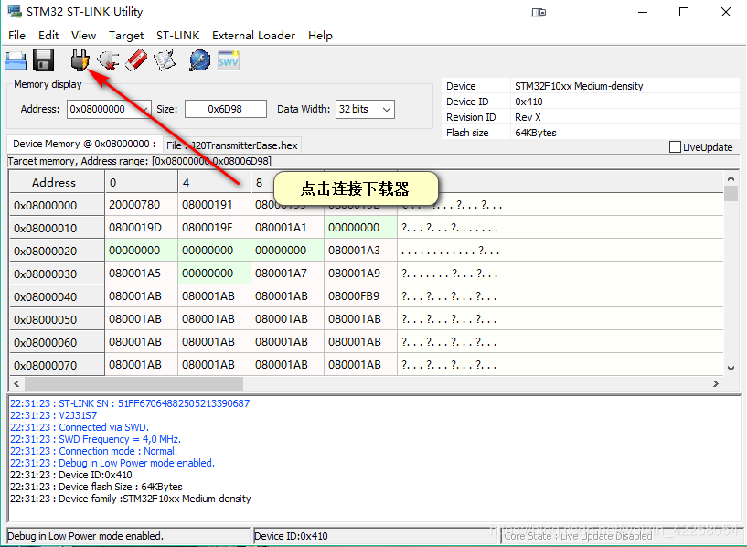The height and width of the screenshot is (547, 747).
Task: Click row address 0x08000070
Action: click(57, 365)
